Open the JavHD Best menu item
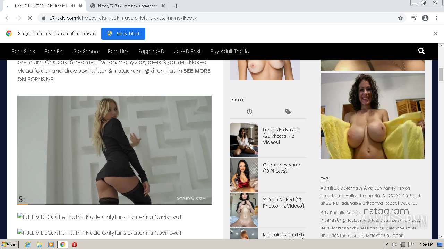 tap(187, 51)
